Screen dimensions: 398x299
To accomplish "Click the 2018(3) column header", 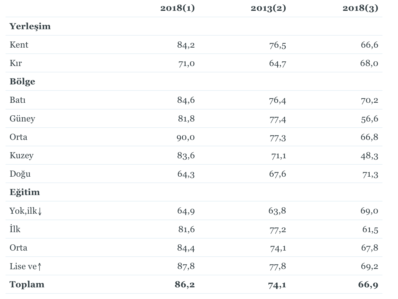I will pyautogui.click(x=360, y=8).
